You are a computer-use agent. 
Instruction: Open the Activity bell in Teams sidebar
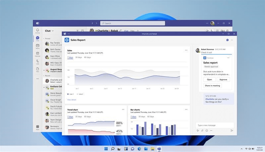tap(37, 31)
